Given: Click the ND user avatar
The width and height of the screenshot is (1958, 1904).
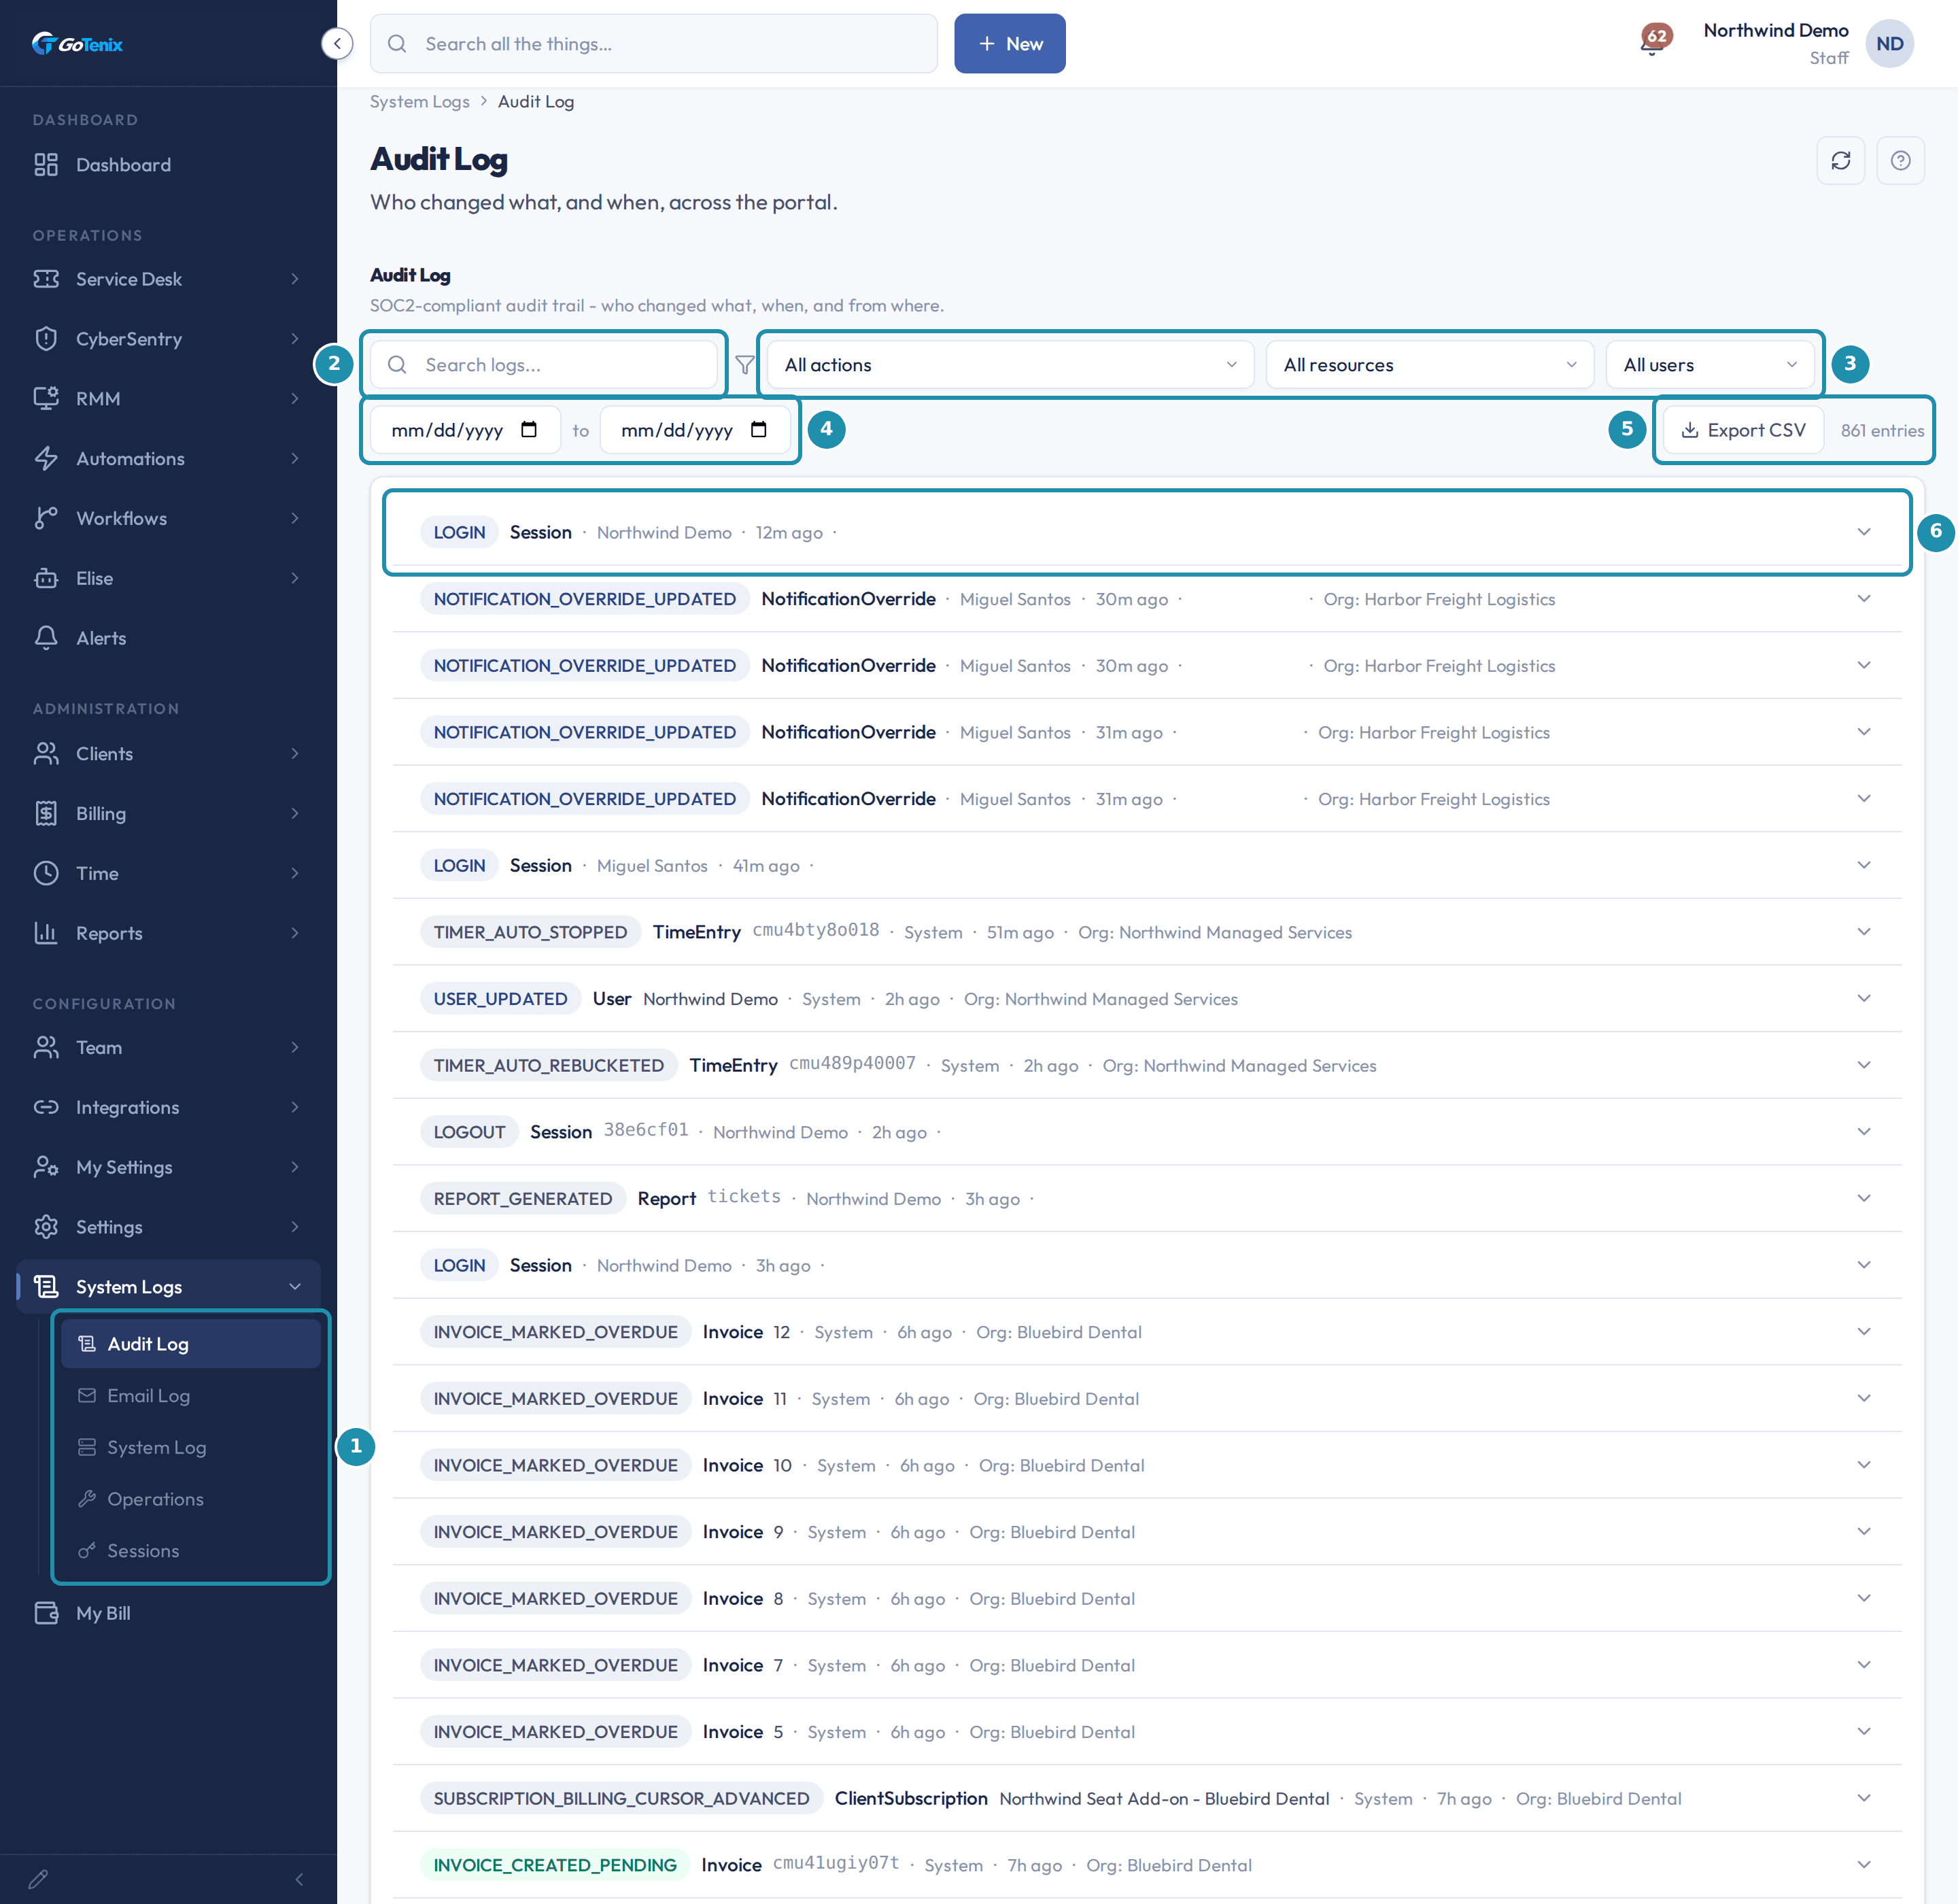Looking at the screenshot, I should [1889, 44].
